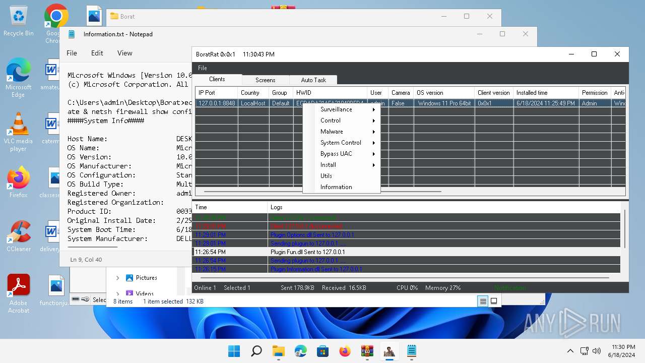
Task: Sort clients by Permission column header
Action: click(x=595, y=93)
